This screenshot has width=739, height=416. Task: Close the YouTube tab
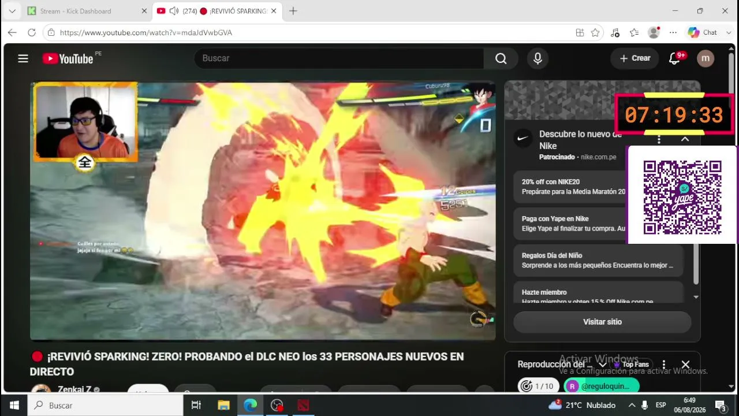point(274,11)
